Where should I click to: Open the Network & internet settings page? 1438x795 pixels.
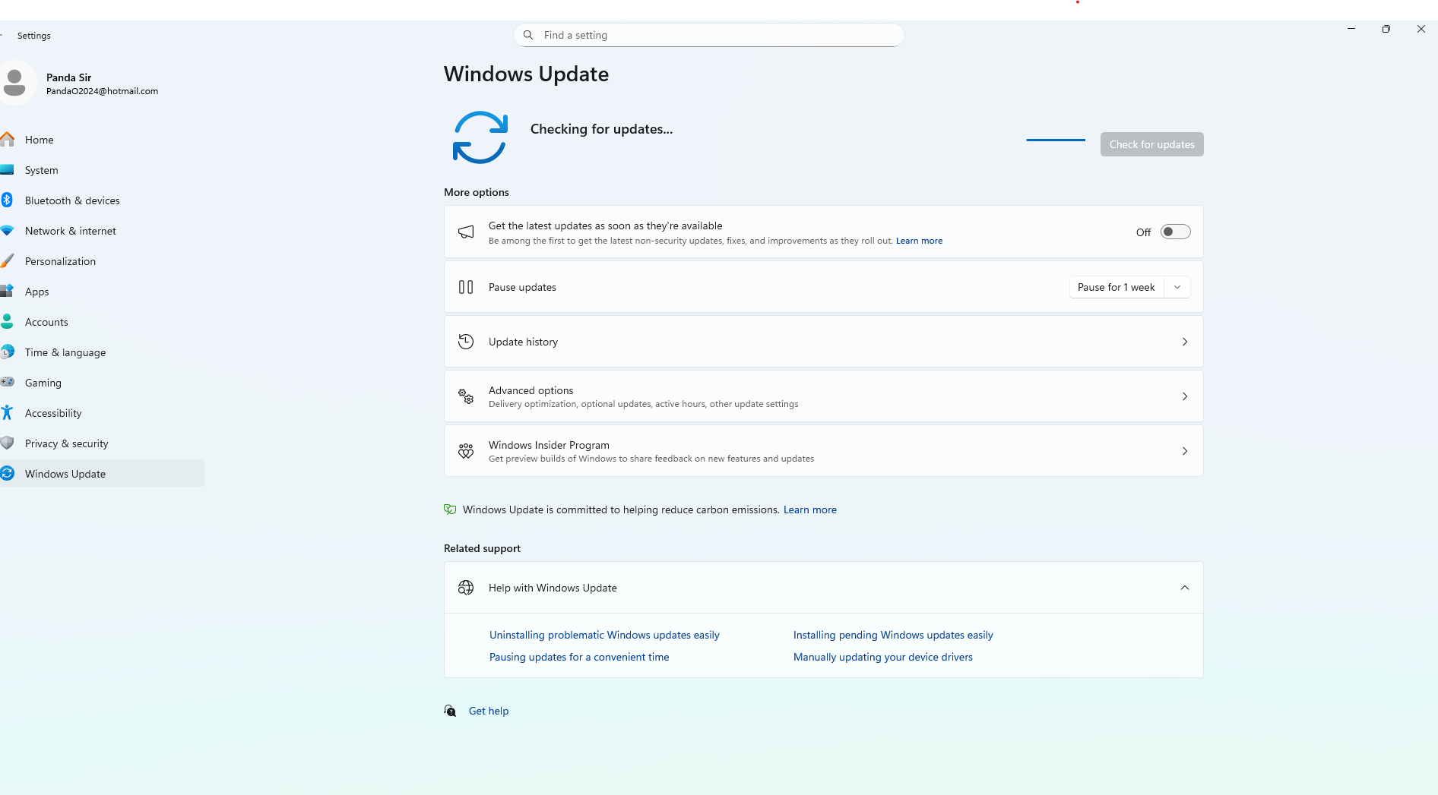click(x=71, y=231)
